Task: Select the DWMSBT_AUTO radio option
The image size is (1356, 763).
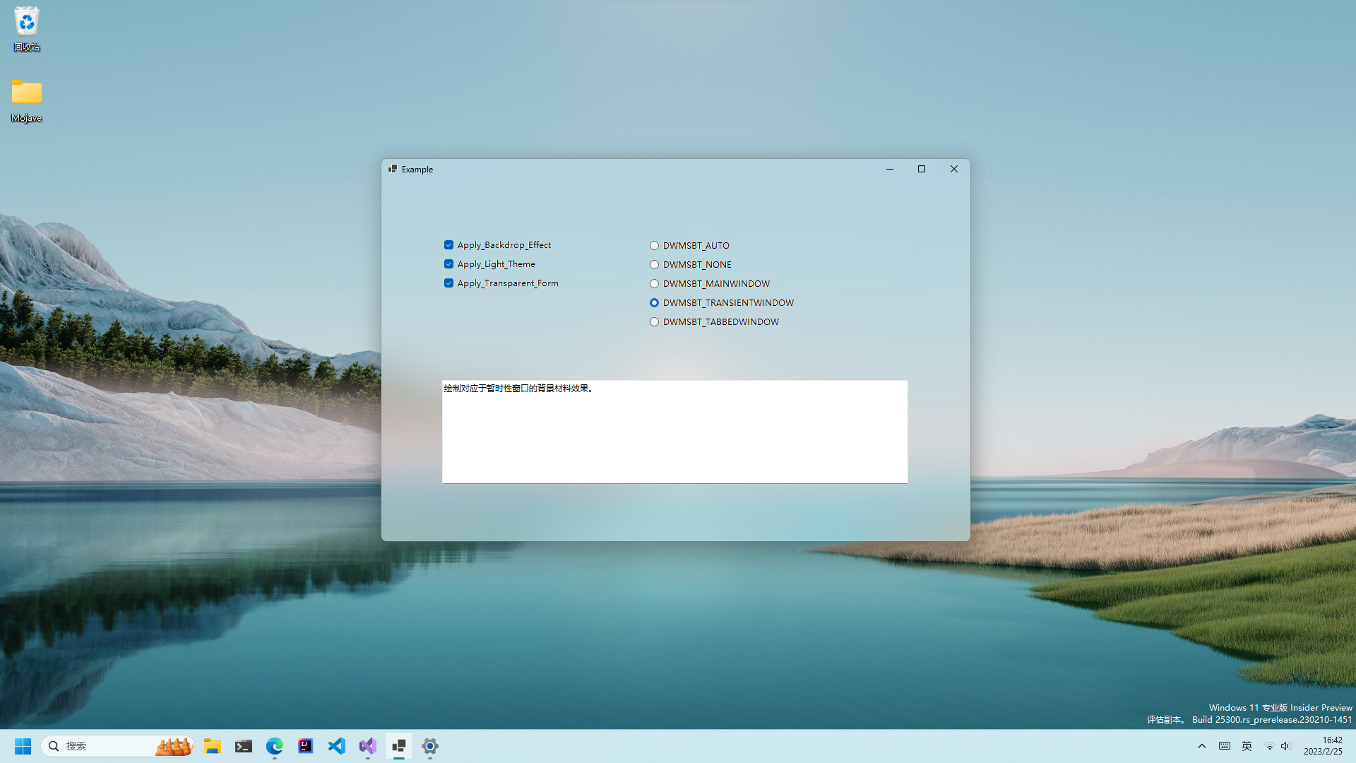Action: [654, 246]
